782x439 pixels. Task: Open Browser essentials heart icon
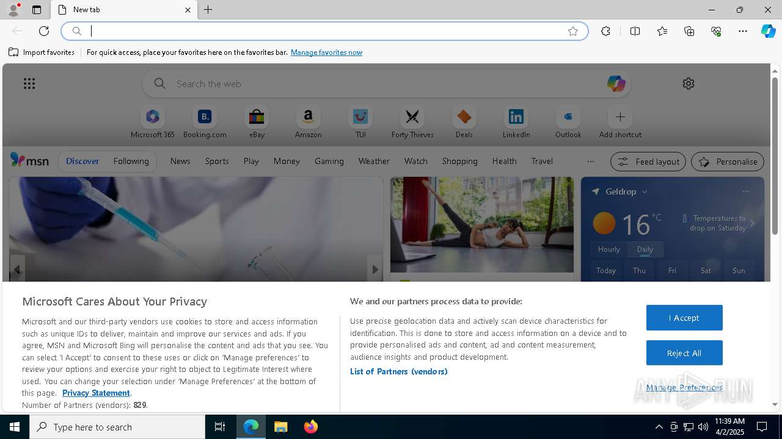tap(716, 31)
